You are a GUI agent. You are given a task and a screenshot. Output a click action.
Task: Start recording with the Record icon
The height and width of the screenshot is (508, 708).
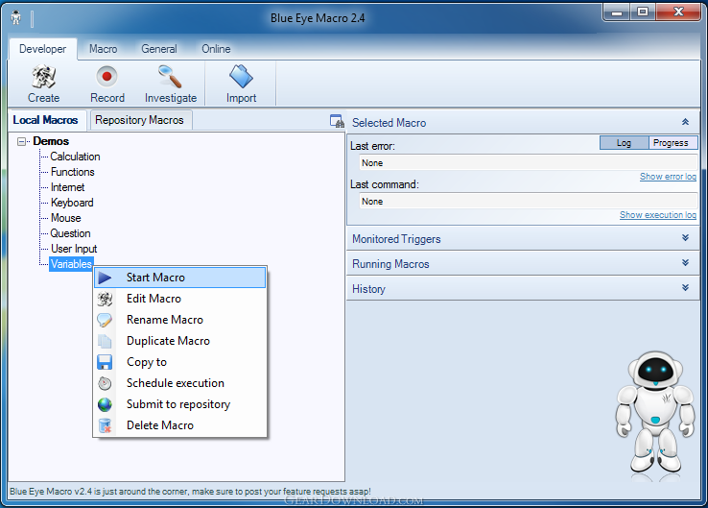107,77
